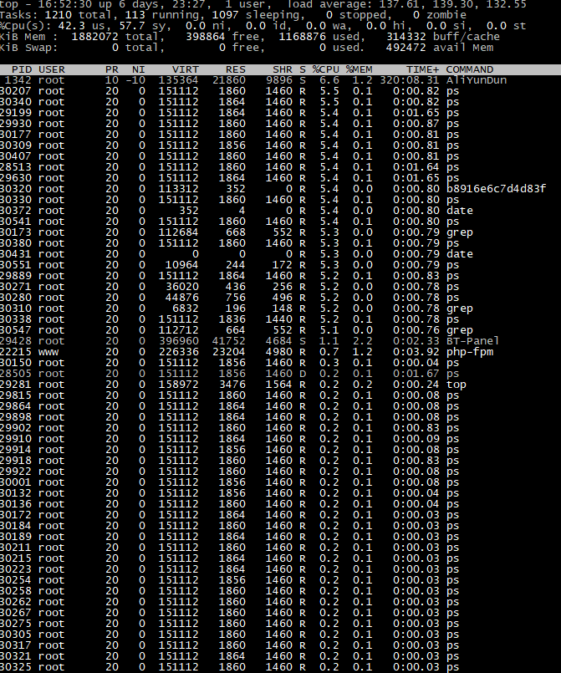Select process 28505 in D state
The height and width of the screenshot is (673, 561).
tap(280, 374)
